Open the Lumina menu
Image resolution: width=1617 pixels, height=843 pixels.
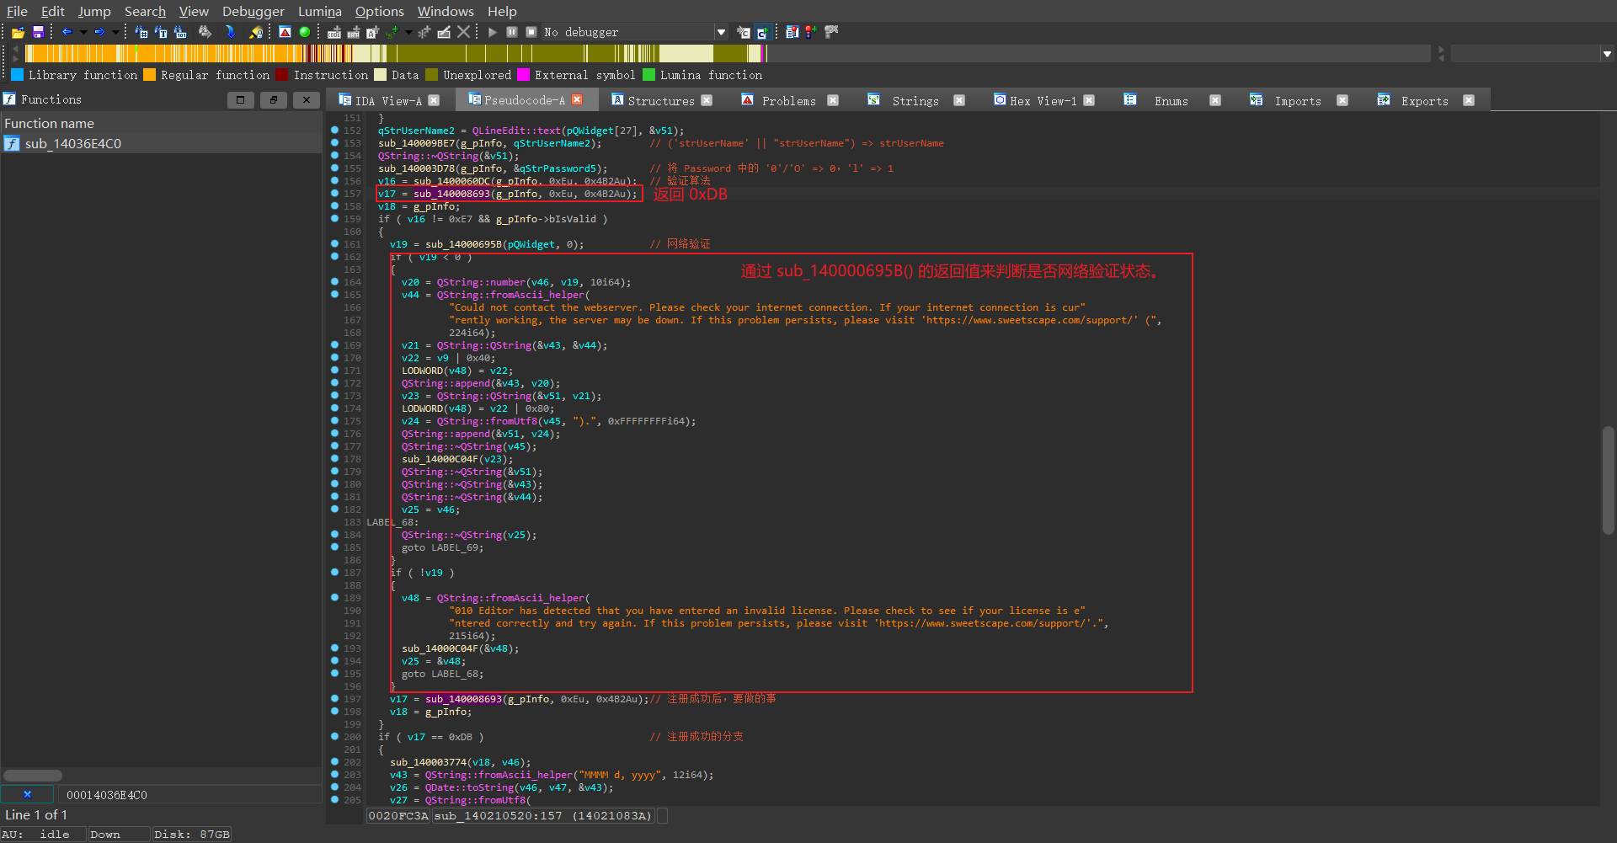click(x=319, y=11)
